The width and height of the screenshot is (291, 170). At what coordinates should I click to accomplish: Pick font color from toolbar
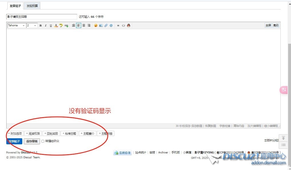56,25
